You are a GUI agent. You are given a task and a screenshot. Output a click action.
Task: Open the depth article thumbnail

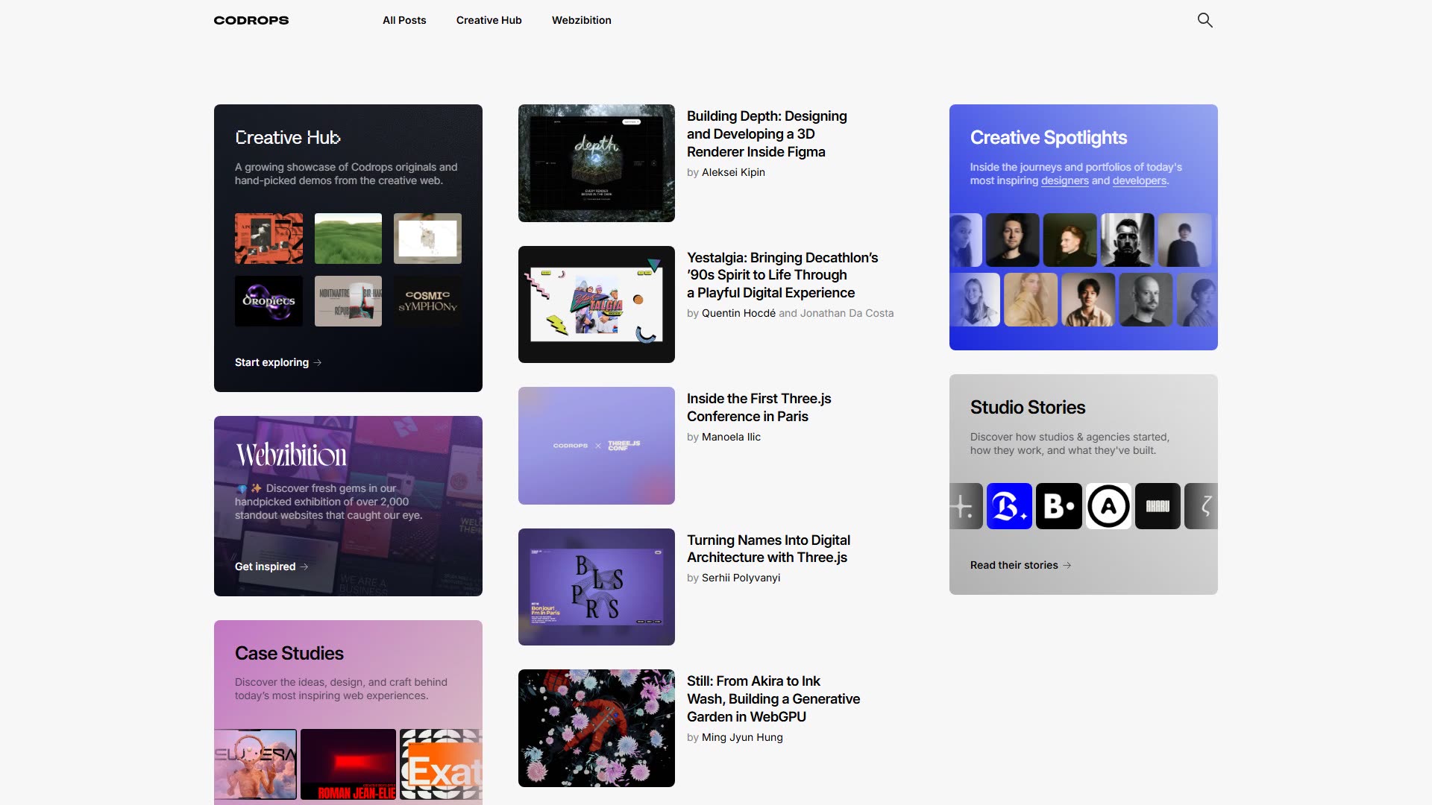point(597,163)
